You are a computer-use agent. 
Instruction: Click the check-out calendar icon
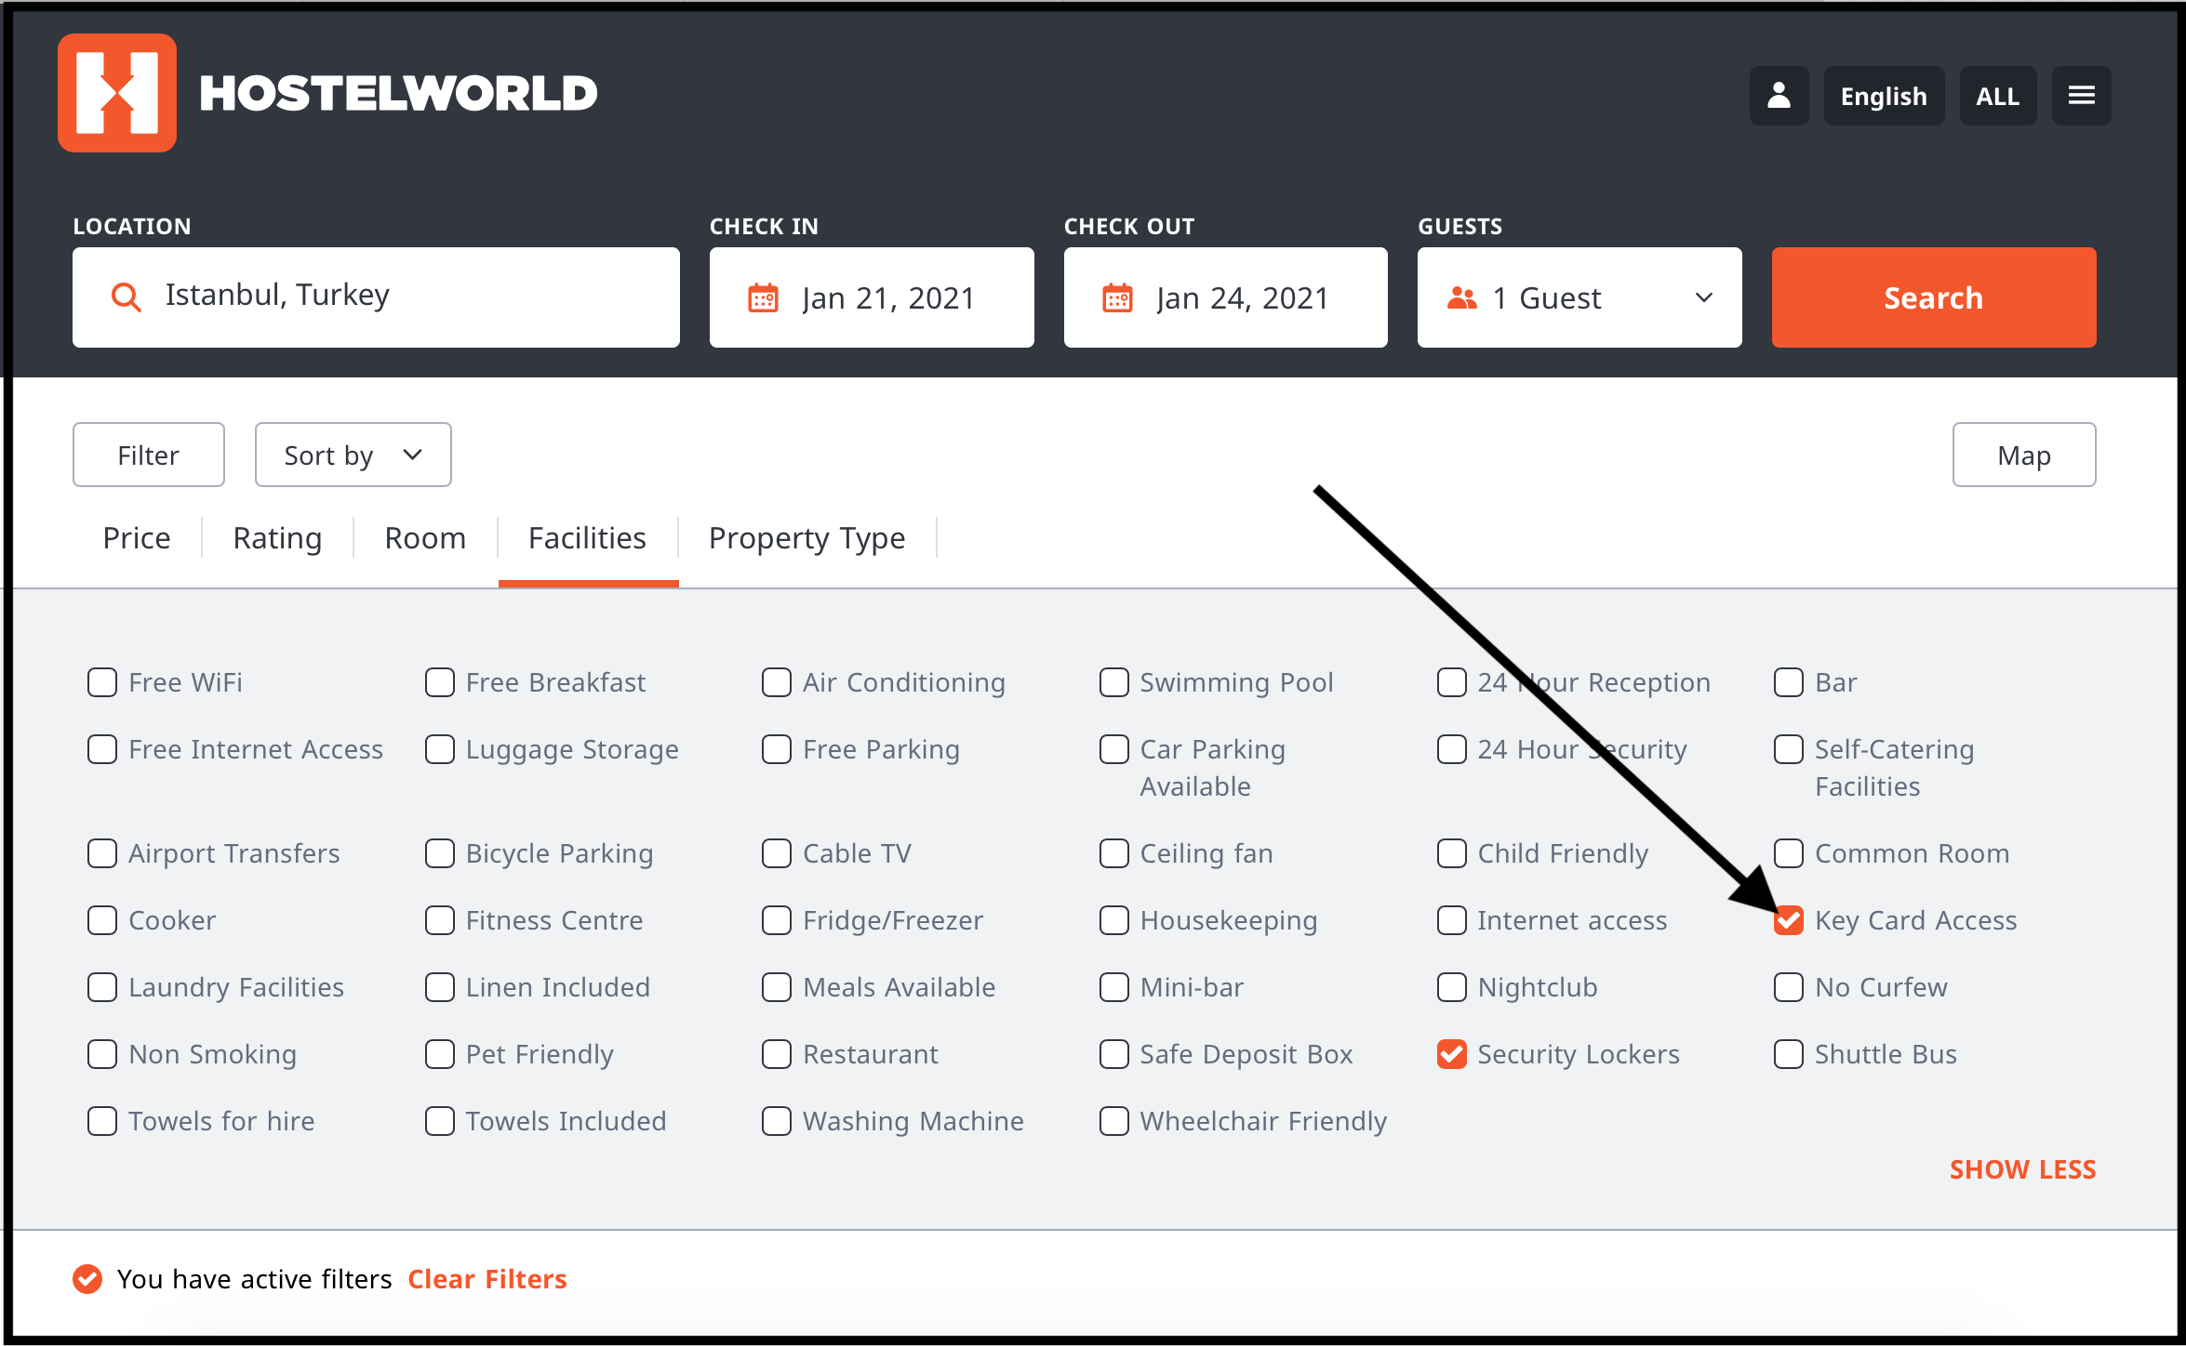click(x=1117, y=298)
